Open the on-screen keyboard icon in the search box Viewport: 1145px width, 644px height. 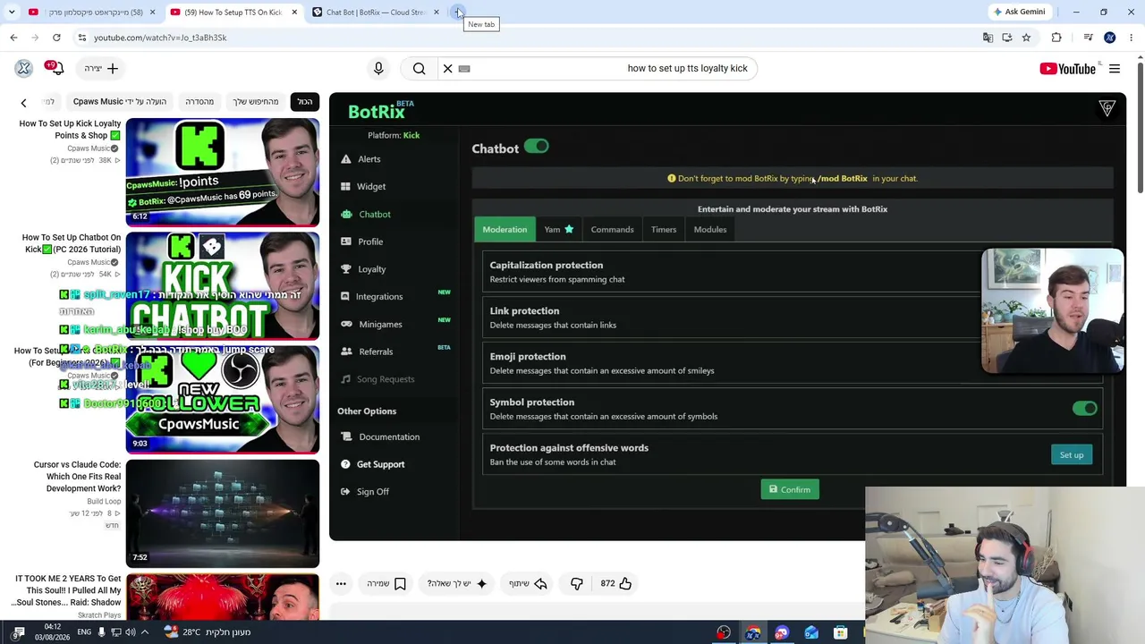(x=464, y=68)
